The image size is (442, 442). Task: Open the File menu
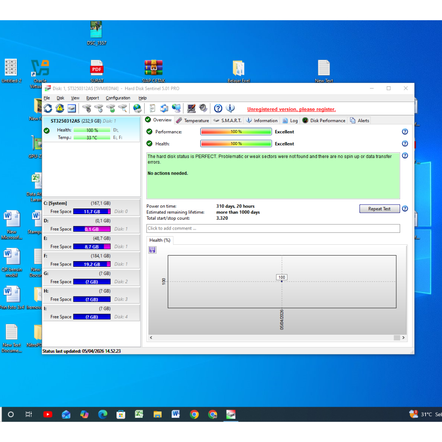[x=47, y=98]
